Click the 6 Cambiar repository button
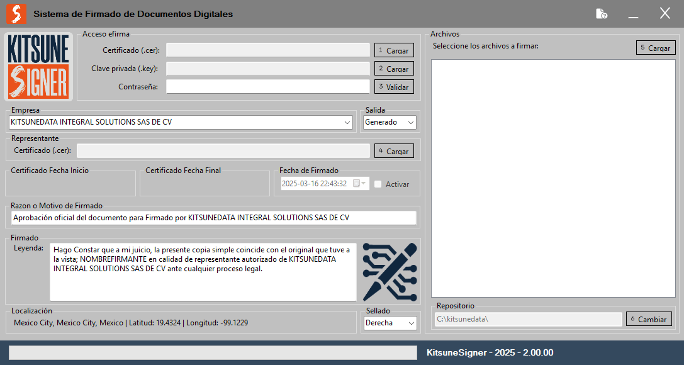The image size is (684, 365). pyautogui.click(x=649, y=319)
